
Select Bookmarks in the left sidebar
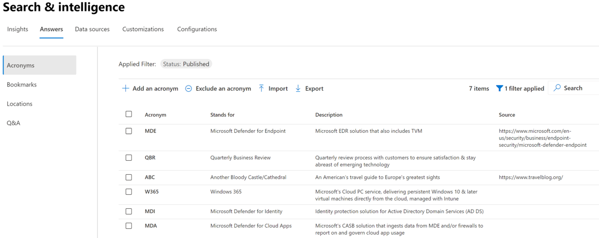(22, 84)
